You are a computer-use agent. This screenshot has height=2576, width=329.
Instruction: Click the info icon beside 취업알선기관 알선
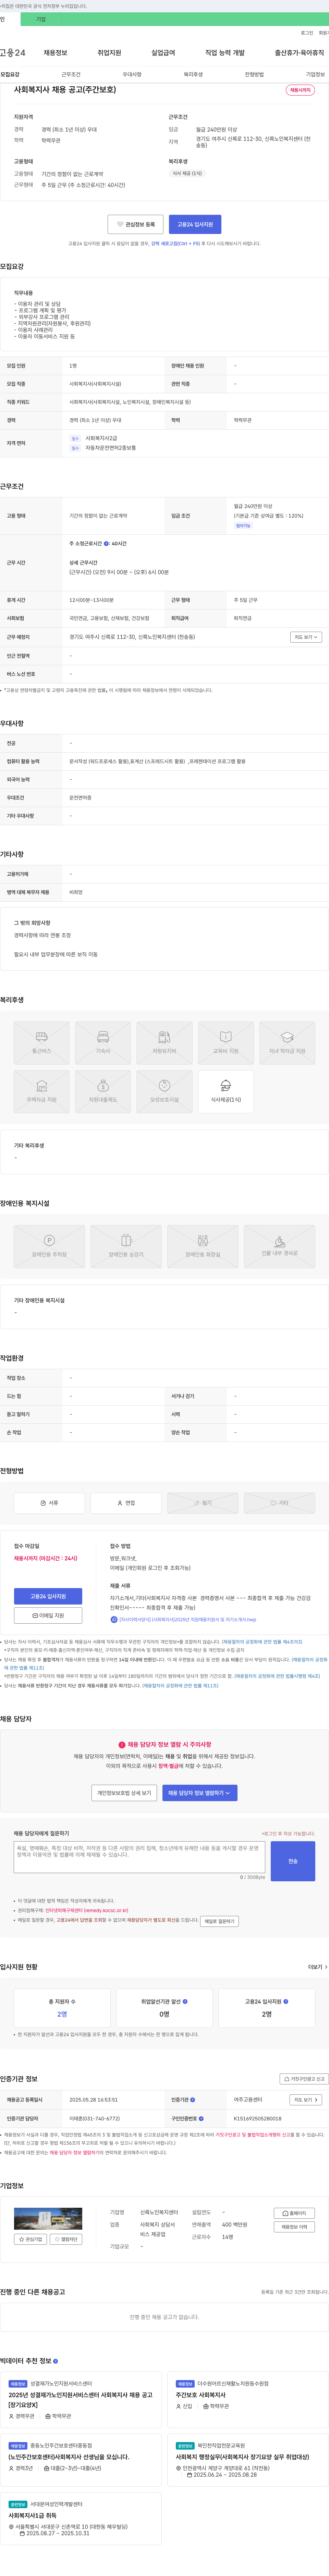[185, 2002]
